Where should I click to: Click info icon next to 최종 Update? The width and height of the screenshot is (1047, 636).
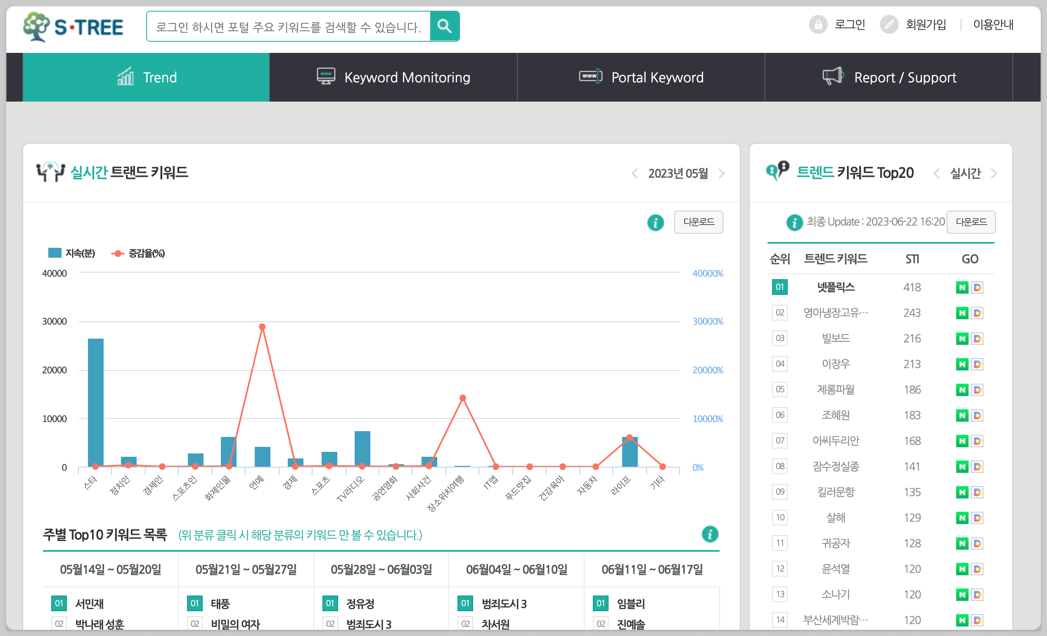[794, 222]
